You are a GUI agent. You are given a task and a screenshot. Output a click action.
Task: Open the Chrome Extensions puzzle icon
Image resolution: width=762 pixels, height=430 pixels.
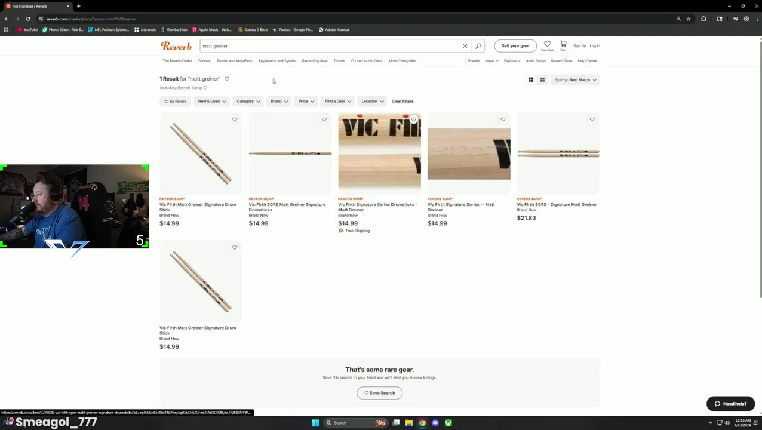tap(703, 19)
